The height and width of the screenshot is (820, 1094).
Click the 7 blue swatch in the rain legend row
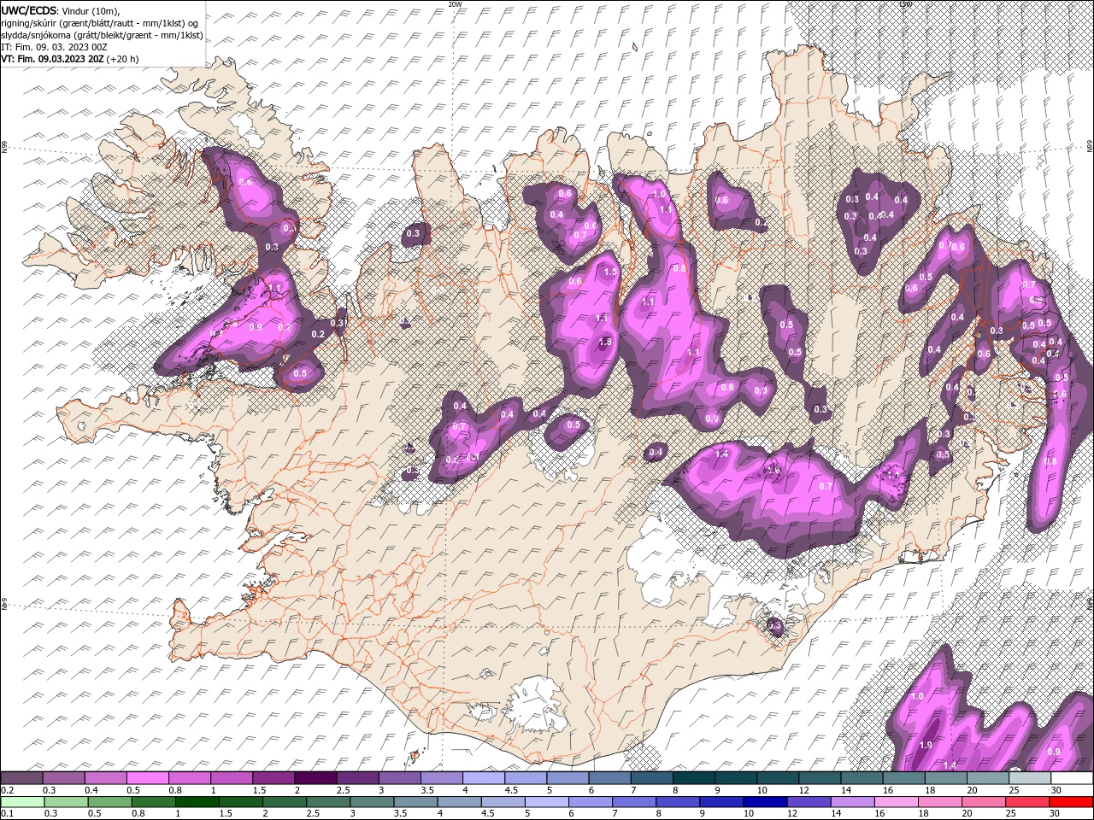(x=634, y=802)
